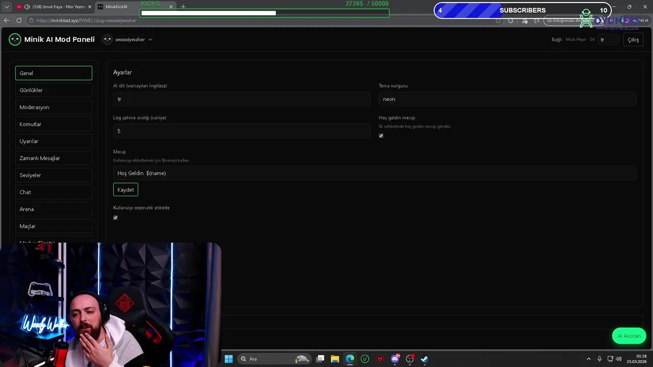Click the microphone tray icon
The width and height of the screenshot is (653, 367).
[x=599, y=359]
